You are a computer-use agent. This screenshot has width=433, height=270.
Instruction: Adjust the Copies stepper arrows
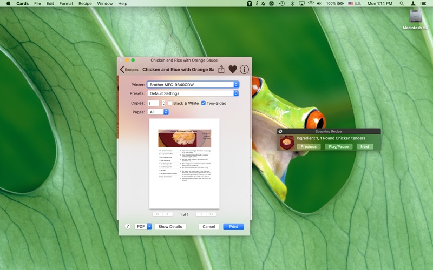(163, 103)
